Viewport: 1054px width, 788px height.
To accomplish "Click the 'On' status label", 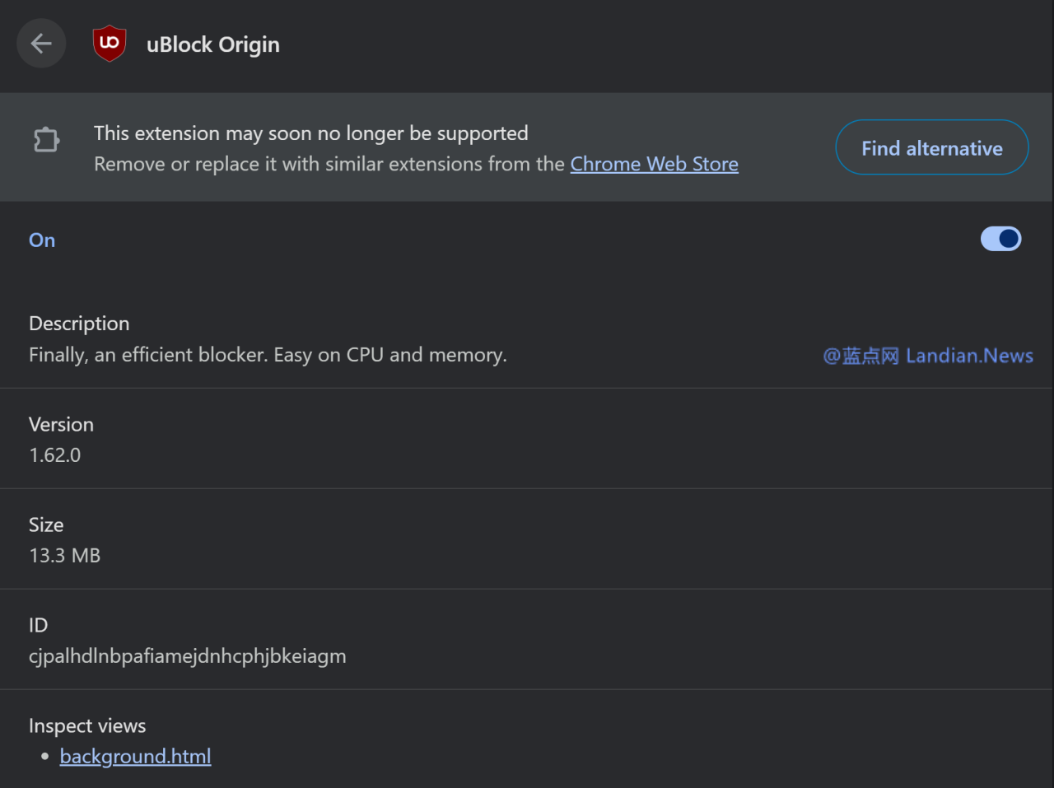I will point(42,240).
